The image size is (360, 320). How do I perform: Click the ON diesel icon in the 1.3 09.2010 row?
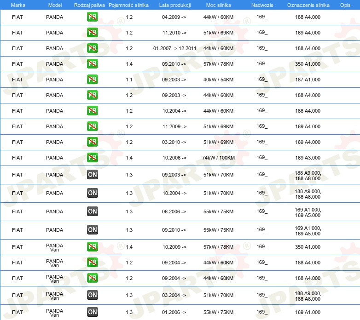coord(93,230)
